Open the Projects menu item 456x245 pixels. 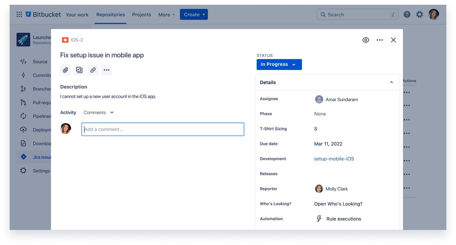coord(141,15)
